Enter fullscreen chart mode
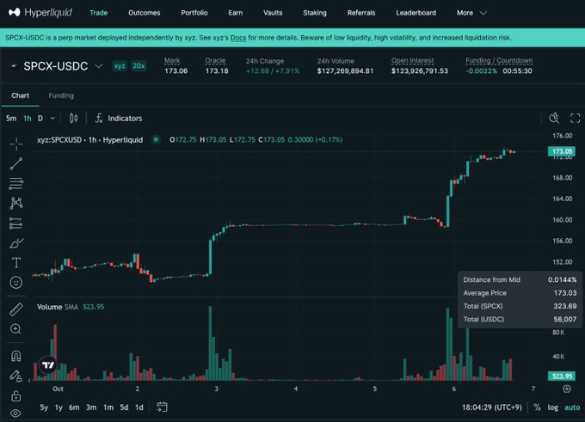The image size is (585, 422). coord(576,118)
